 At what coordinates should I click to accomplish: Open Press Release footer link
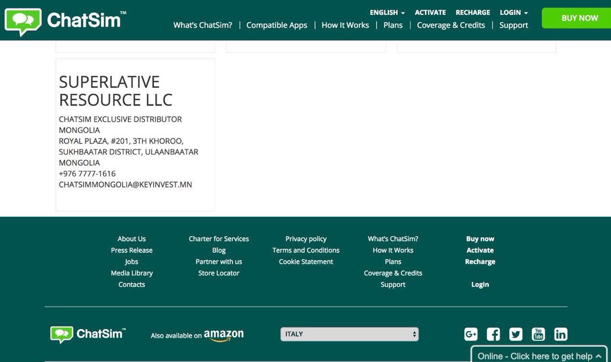pyautogui.click(x=131, y=250)
